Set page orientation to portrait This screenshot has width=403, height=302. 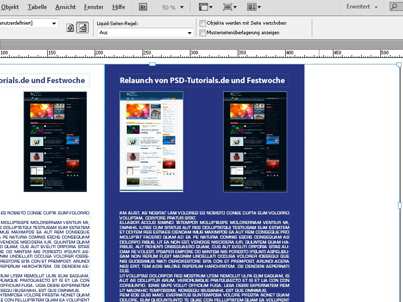[70, 28]
